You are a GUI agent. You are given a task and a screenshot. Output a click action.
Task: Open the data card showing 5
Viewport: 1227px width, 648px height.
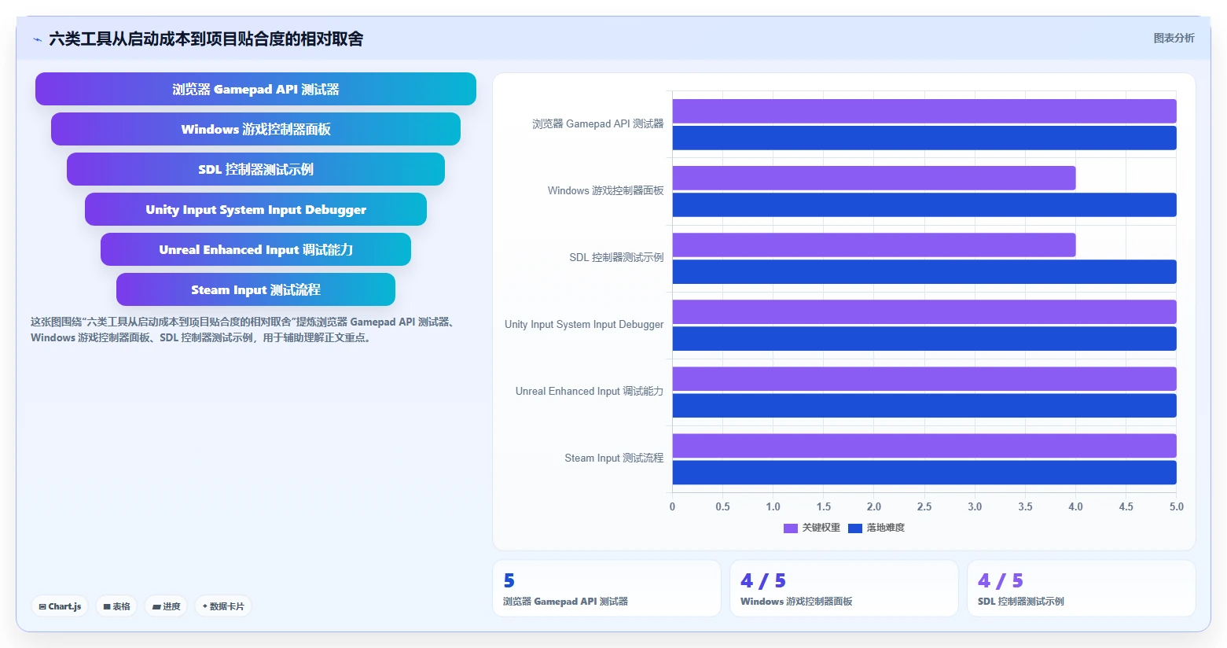pyautogui.click(x=607, y=588)
